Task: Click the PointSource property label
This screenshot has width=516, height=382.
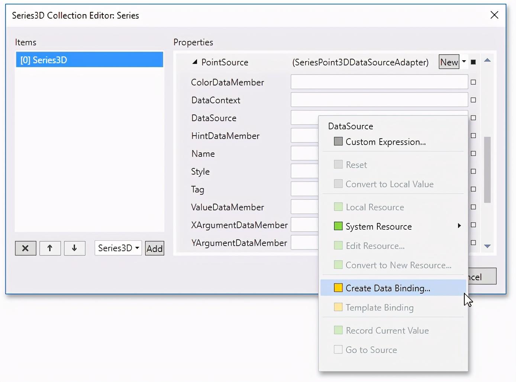Action: 225,62
